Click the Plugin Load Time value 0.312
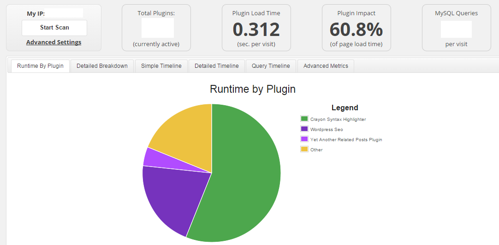The image size is (499, 245). click(x=256, y=30)
